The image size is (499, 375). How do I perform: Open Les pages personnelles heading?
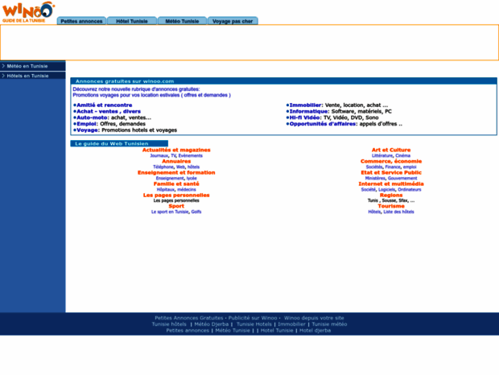(x=176, y=195)
